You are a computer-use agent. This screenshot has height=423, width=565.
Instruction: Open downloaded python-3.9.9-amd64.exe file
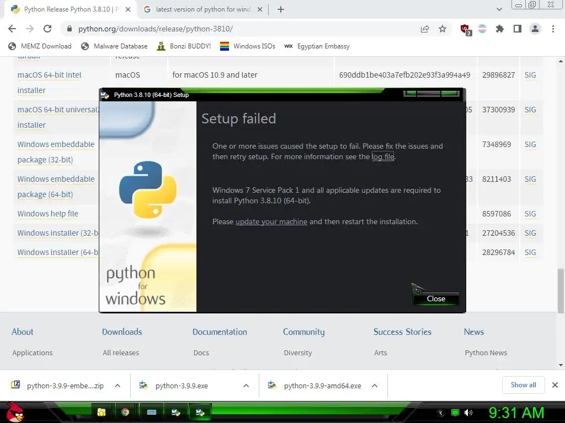pyautogui.click(x=322, y=386)
